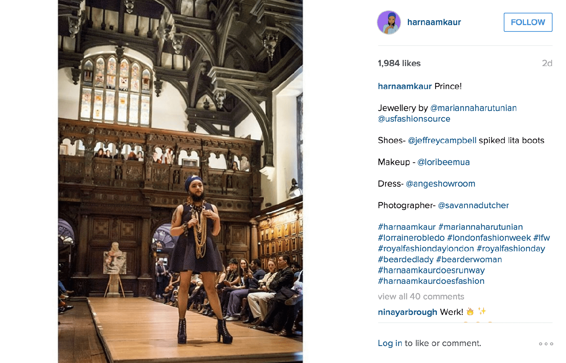Open the @angeshowroom dress mention
The image size is (566, 363).
click(x=440, y=184)
